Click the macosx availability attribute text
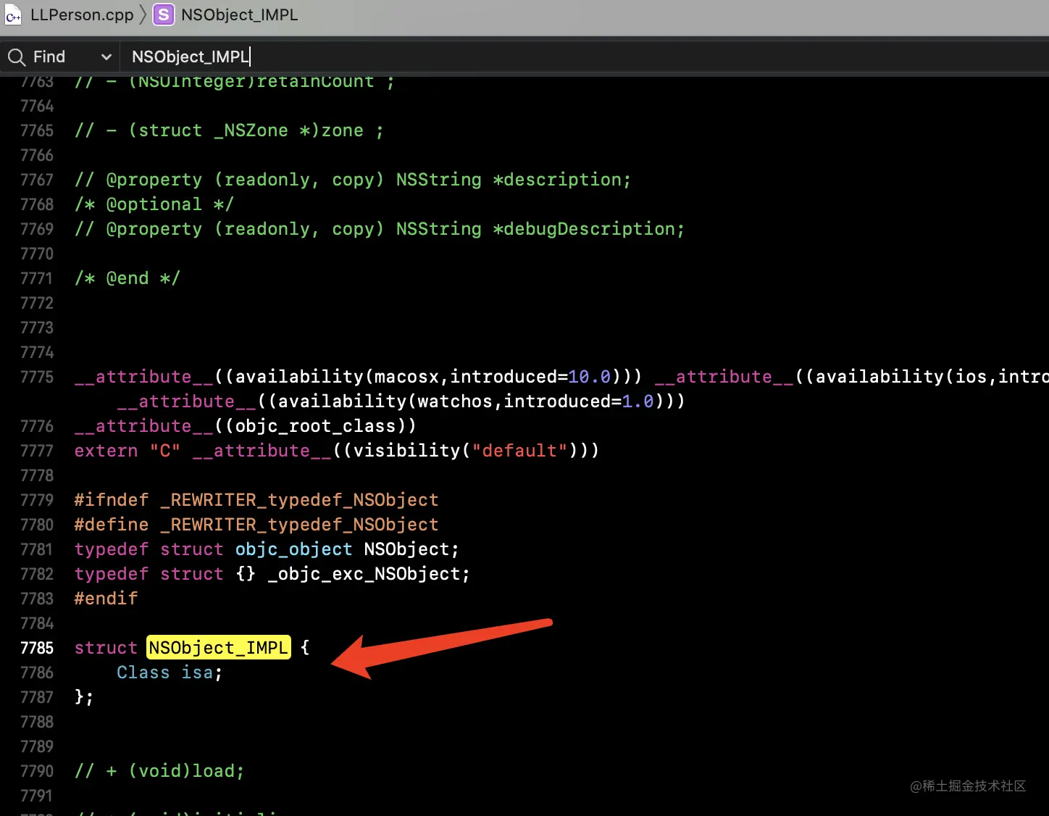Image resolution: width=1049 pixels, height=816 pixels. pos(358,376)
